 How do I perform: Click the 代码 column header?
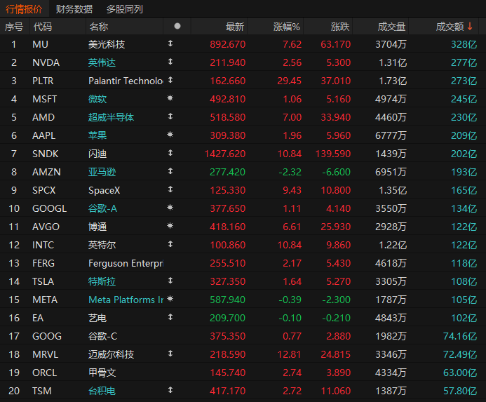[x=43, y=27]
